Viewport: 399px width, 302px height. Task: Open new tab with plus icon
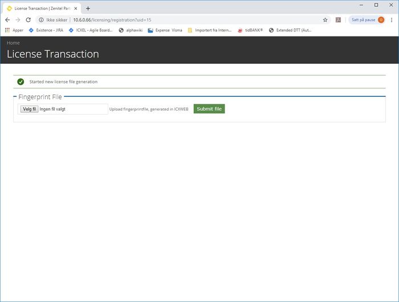tap(88, 9)
